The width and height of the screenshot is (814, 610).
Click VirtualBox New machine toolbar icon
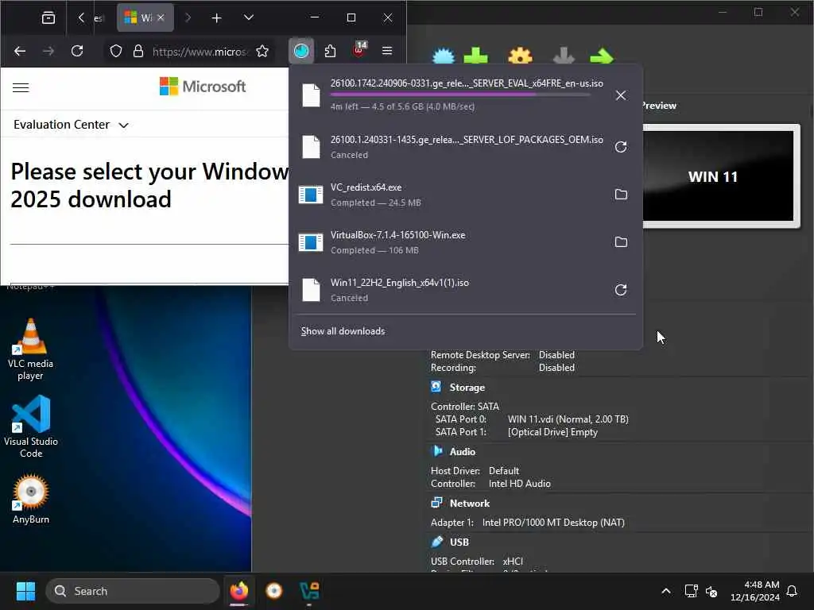[x=444, y=56]
